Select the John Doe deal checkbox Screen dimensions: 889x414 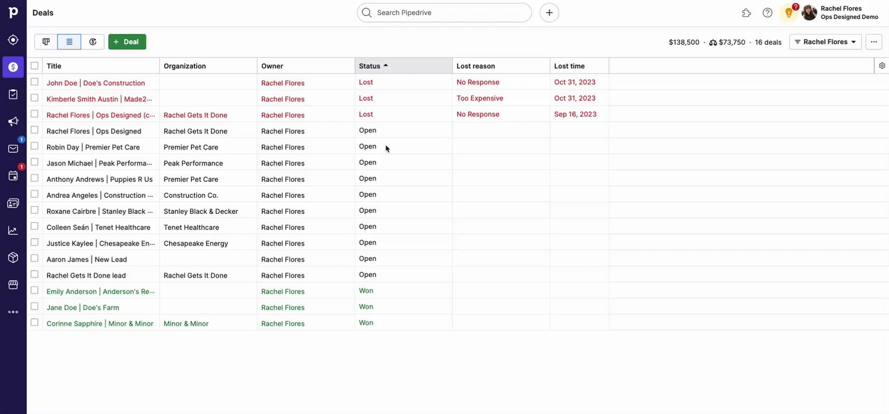[35, 82]
